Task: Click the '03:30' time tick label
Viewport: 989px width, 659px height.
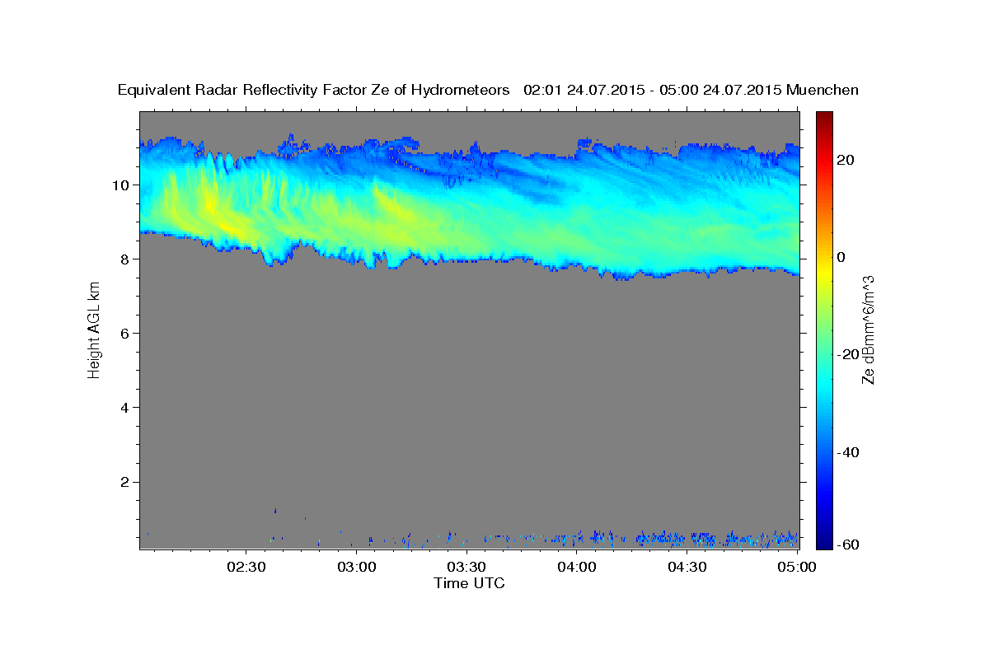Action: click(467, 567)
